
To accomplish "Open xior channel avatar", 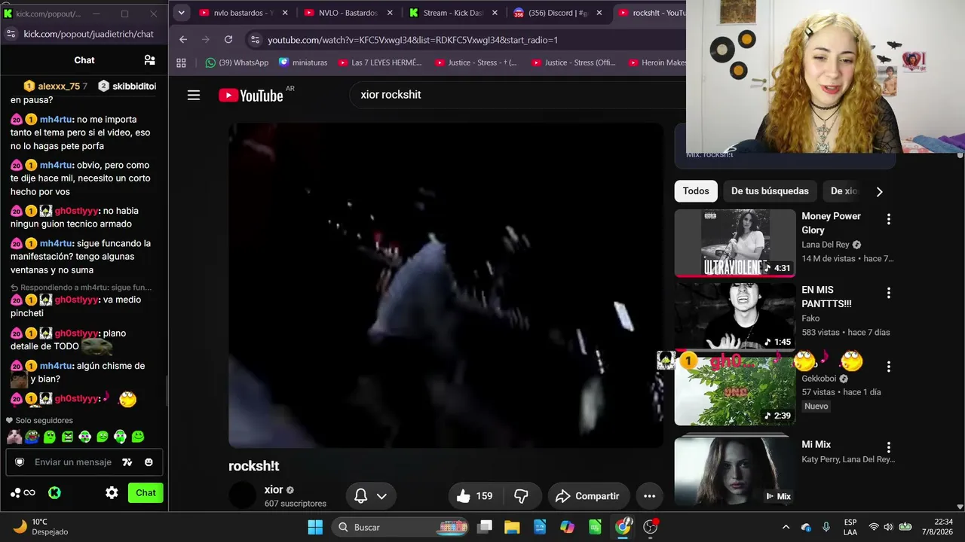I will coord(242,495).
